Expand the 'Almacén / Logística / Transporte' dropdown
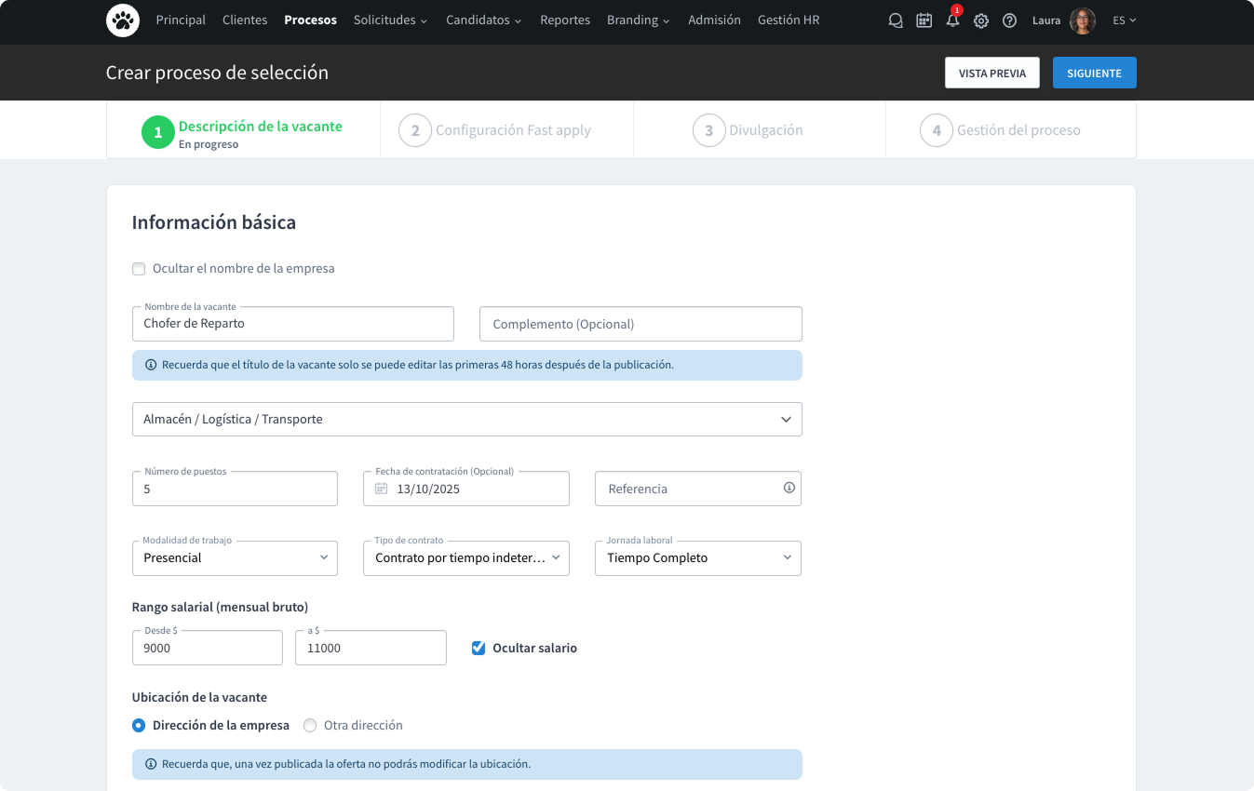 (x=466, y=420)
